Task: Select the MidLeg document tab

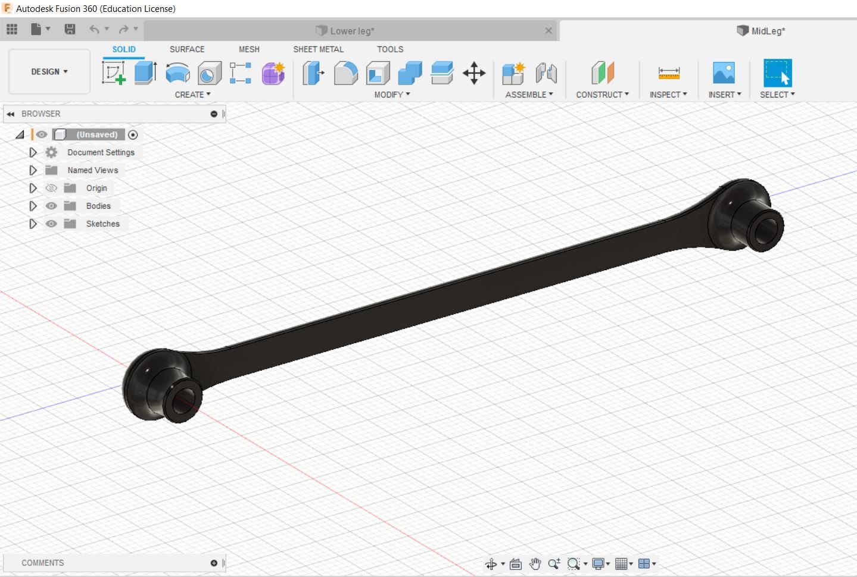Action: point(761,31)
